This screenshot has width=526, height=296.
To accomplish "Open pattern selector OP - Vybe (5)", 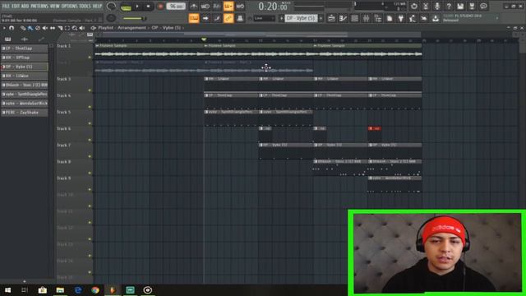I will pyautogui.click(x=302, y=18).
